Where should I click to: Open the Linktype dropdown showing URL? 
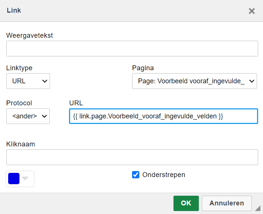point(28,81)
